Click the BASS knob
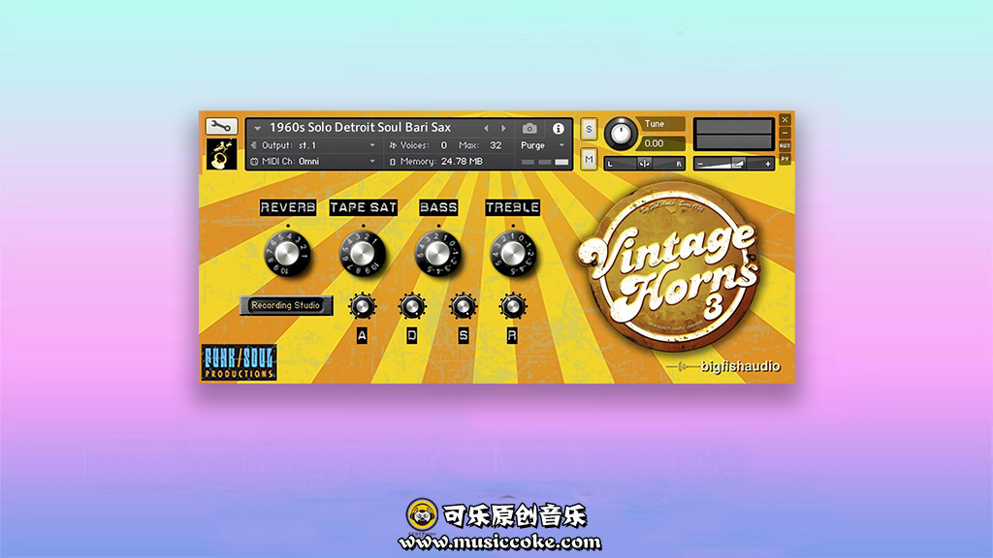 click(x=437, y=254)
